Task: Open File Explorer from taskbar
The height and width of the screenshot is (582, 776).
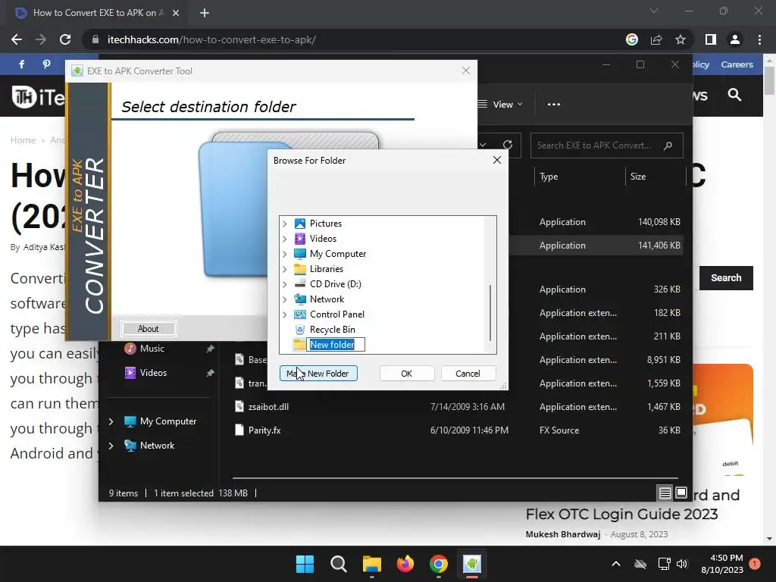Action: click(371, 564)
